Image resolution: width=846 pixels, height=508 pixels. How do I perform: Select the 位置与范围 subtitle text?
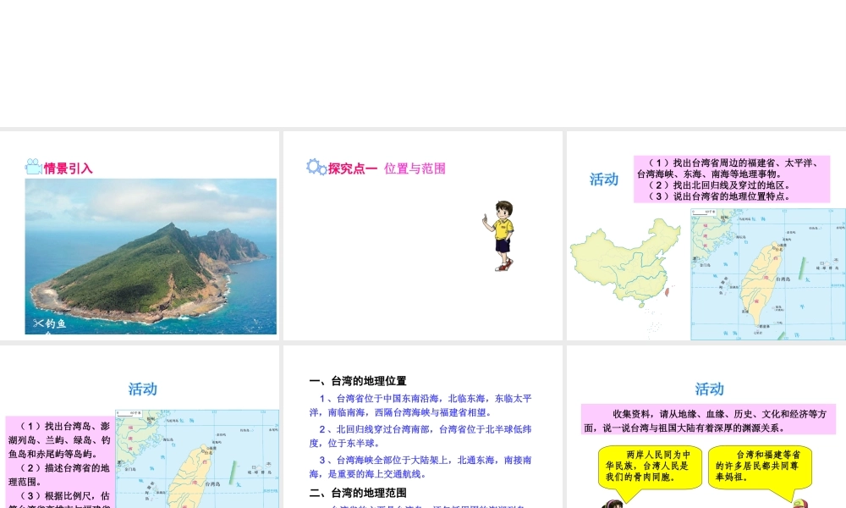tap(415, 168)
